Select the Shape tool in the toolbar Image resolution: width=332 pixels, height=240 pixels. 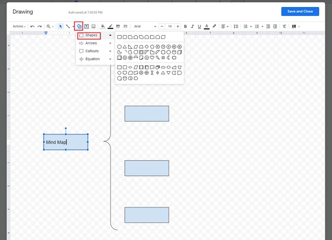pos(79,26)
